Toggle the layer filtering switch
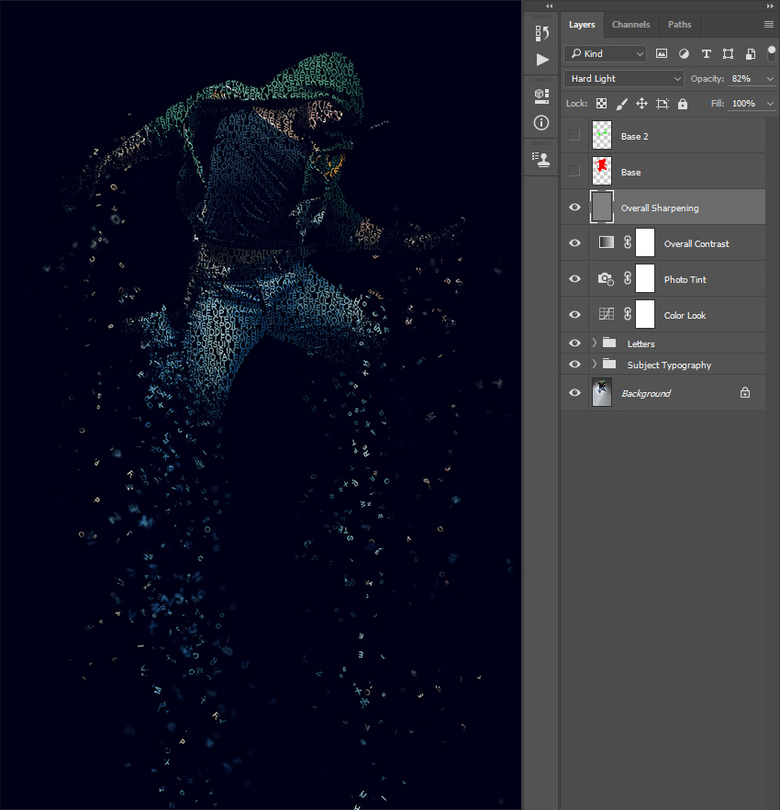780x810 pixels. tap(771, 53)
